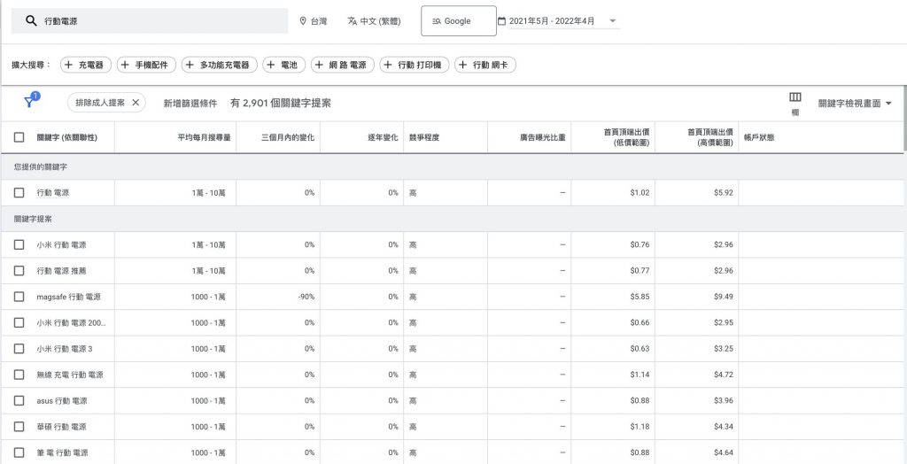Remove the 排除成人提案 filter chip

pyautogui.click(x=136, y=103)
